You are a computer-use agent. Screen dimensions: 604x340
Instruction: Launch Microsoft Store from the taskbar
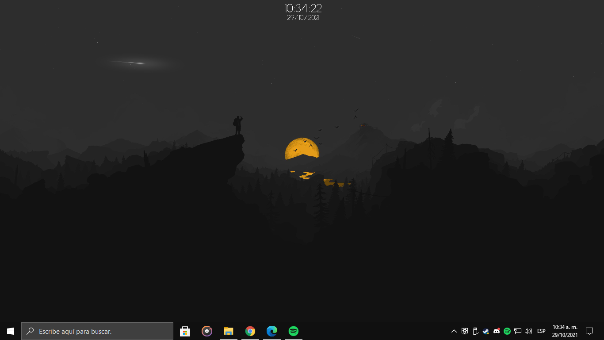[x=185, y=331]
